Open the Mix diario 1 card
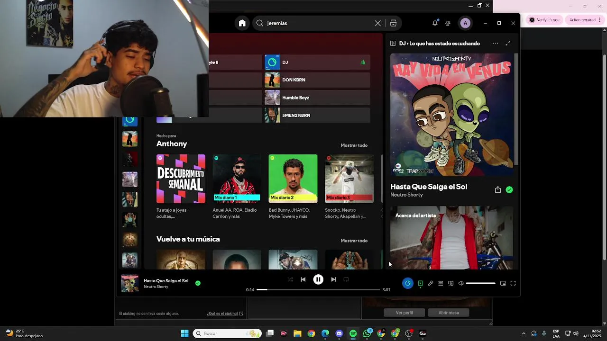607x341 pixels. click(237, 187)
